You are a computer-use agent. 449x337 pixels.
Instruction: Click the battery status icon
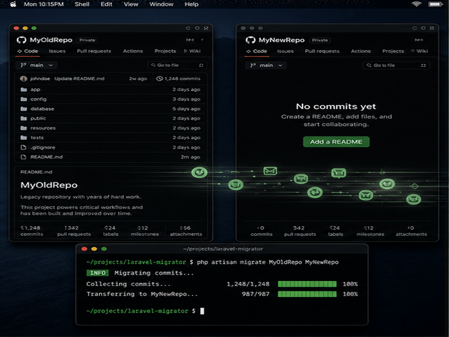(x=436, y=4)
